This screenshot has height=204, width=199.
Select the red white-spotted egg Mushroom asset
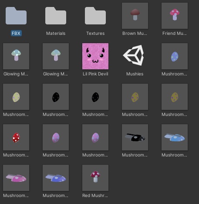pos(16,137)
